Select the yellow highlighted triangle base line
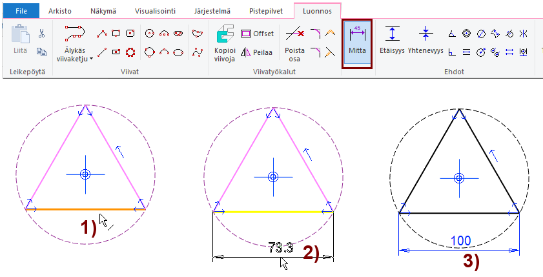543x277 pixels. pyautogui.click(x=274, y=212)
